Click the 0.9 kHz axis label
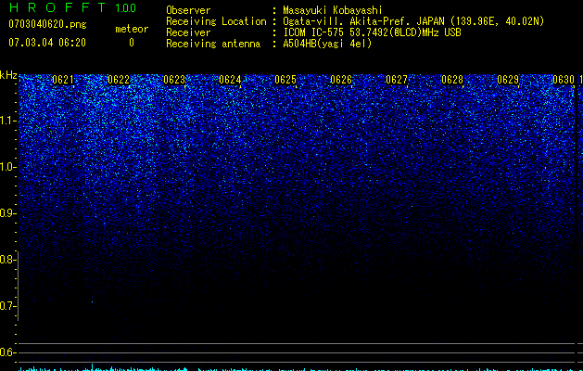 click(6, 213)
